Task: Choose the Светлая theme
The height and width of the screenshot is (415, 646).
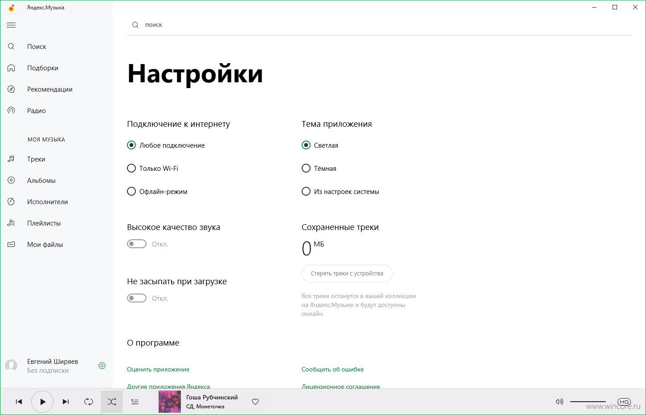Action: [320, 145]
